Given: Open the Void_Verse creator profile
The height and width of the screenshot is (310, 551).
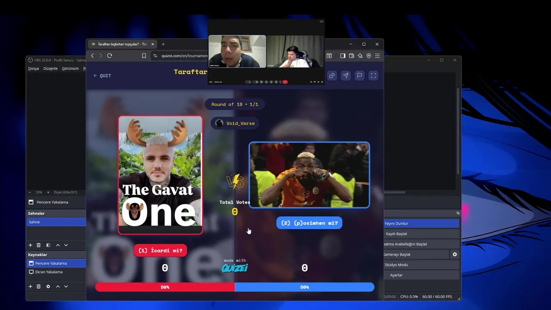Looking at the screenshot, I should (x=235, y=123).
